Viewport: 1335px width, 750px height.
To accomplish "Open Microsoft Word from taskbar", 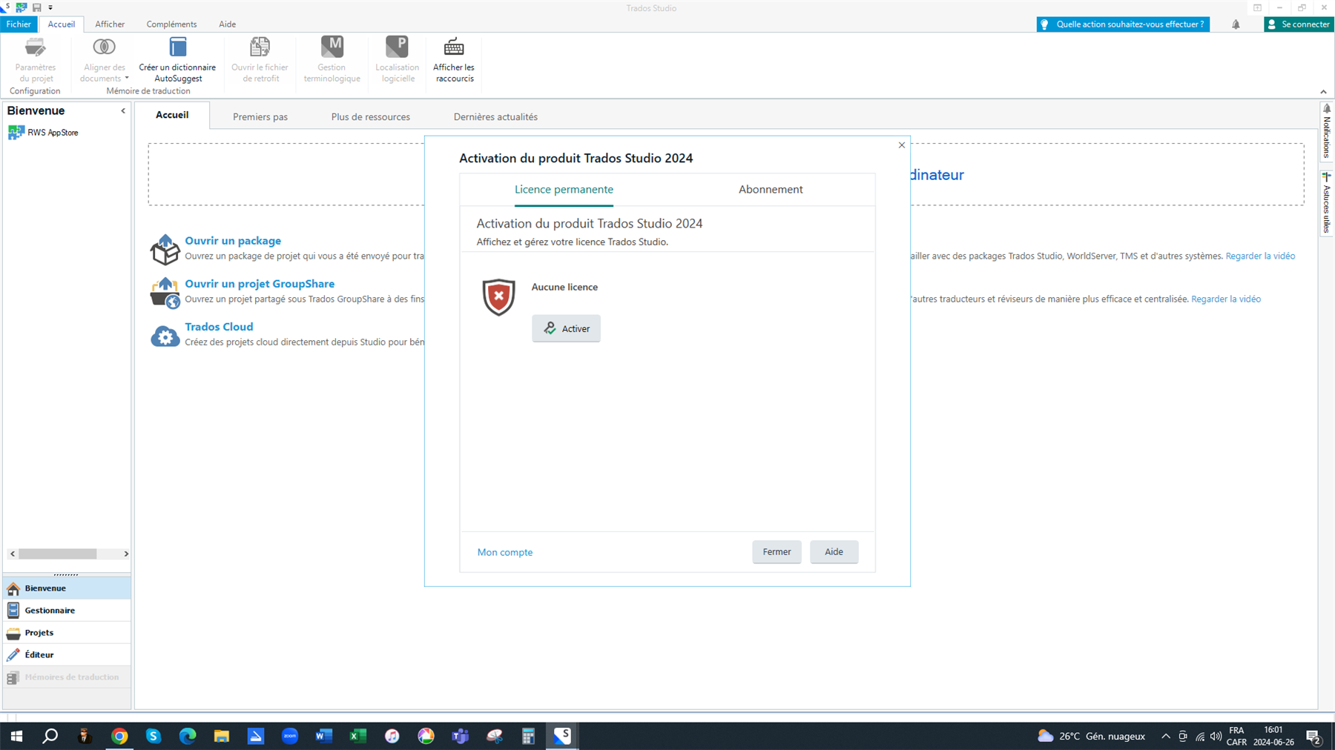I will (x=323, y=736).
